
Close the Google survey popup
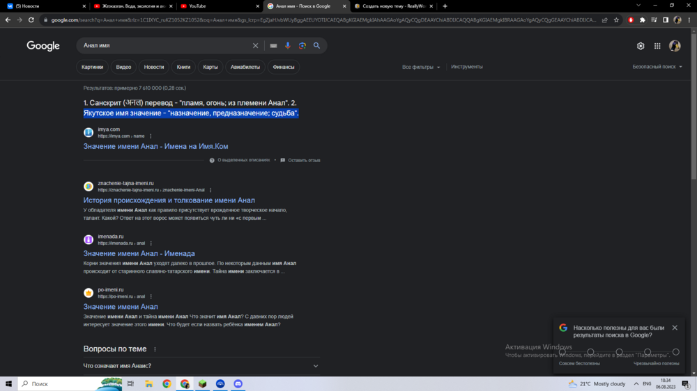(675, 328)
